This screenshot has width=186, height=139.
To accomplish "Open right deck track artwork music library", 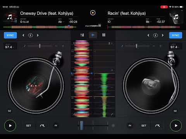I will [176, 17].
